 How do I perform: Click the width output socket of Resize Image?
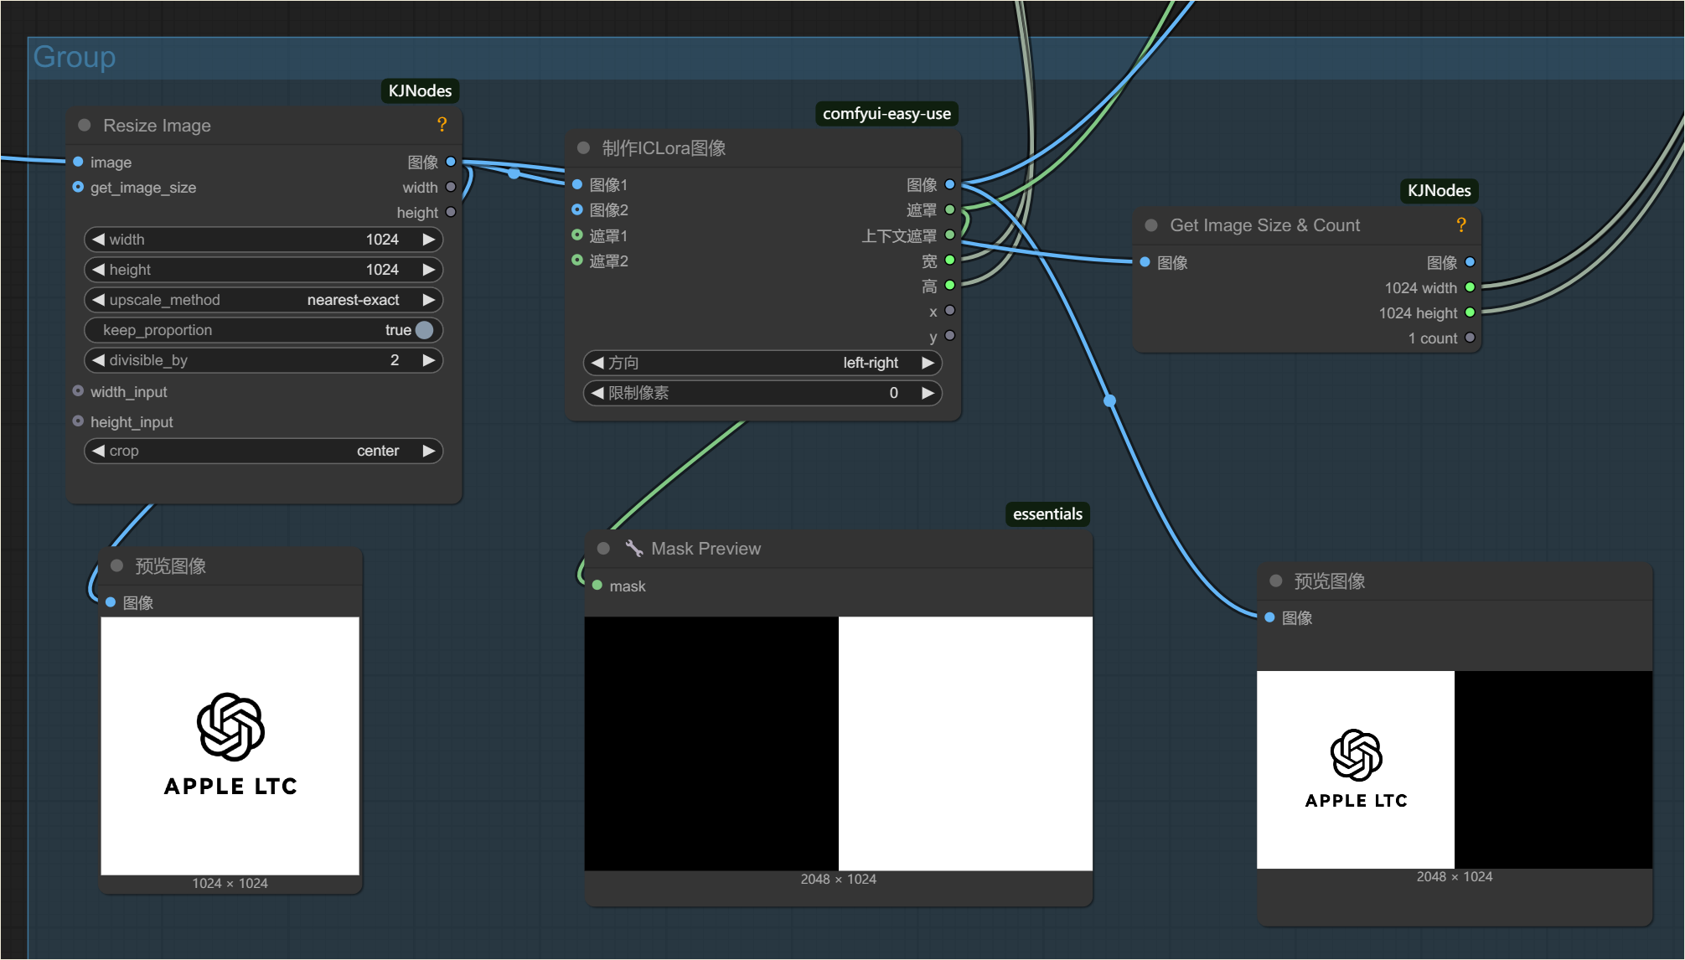coord(451,187)
